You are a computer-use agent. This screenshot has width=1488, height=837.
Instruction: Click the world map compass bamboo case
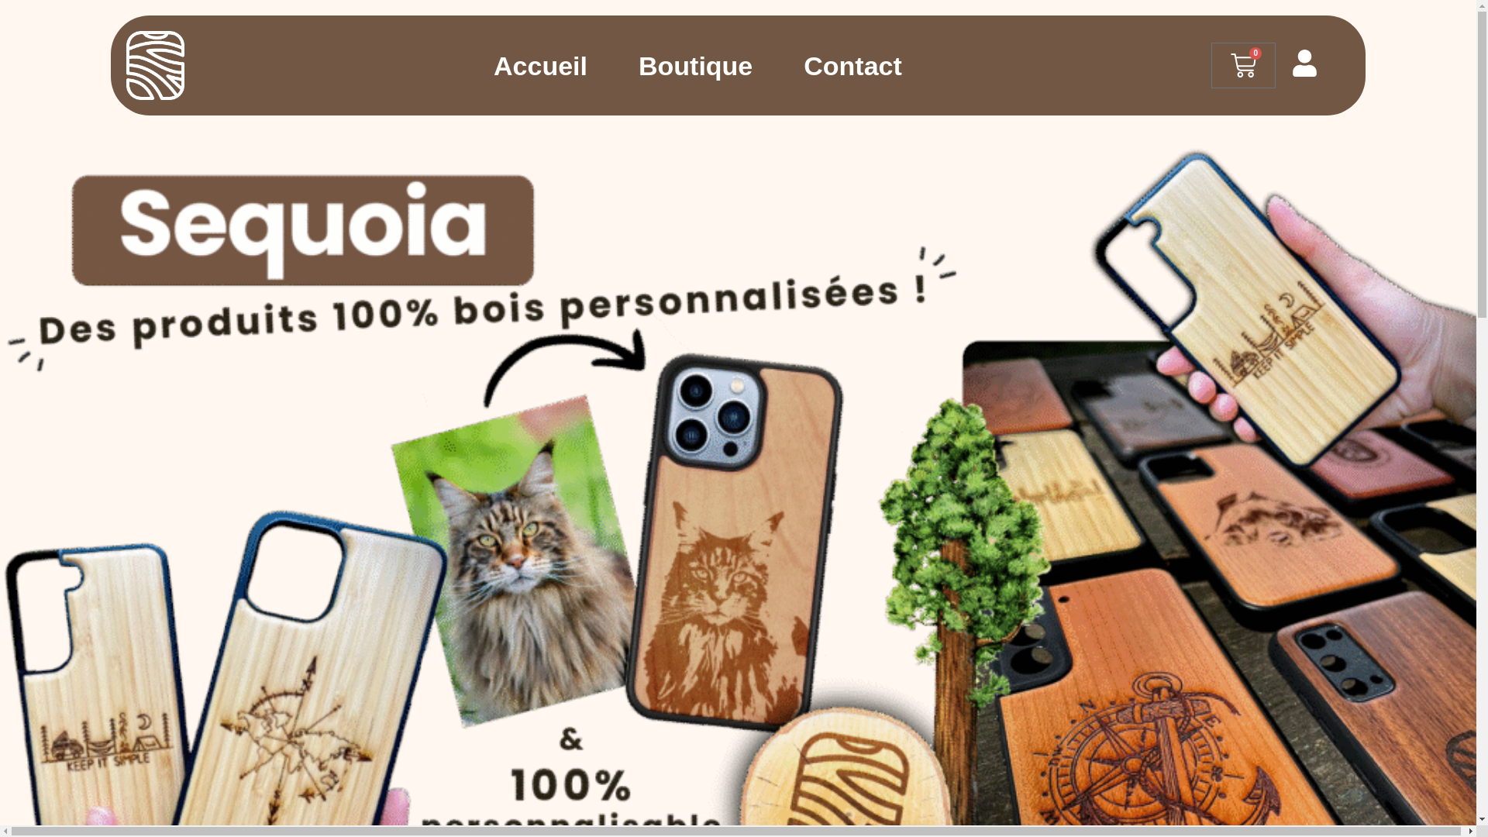[310, 674]
